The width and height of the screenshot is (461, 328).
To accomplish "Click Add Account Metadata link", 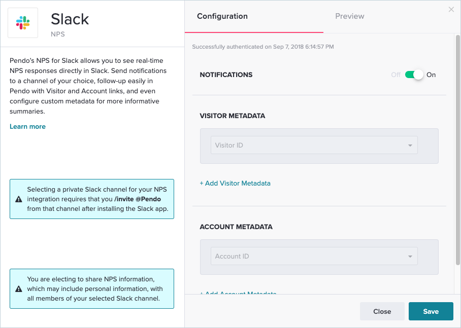I will pyautogui.click(x=238, y=293).
